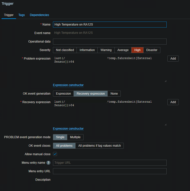Set OK event generation to Expression
190x191 pixels.
tap(63, 94)
